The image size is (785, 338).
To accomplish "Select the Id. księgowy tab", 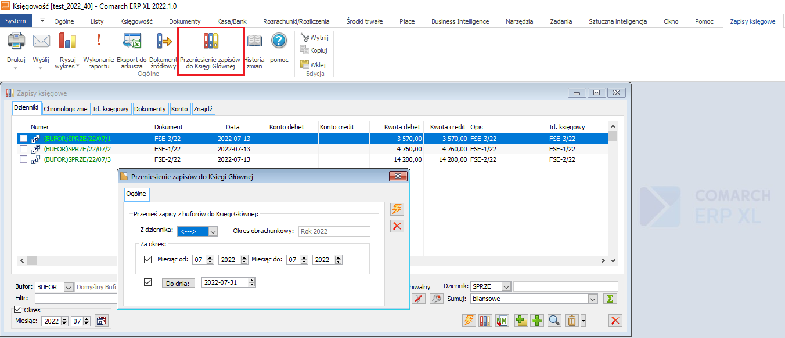I will click(111, 108).
